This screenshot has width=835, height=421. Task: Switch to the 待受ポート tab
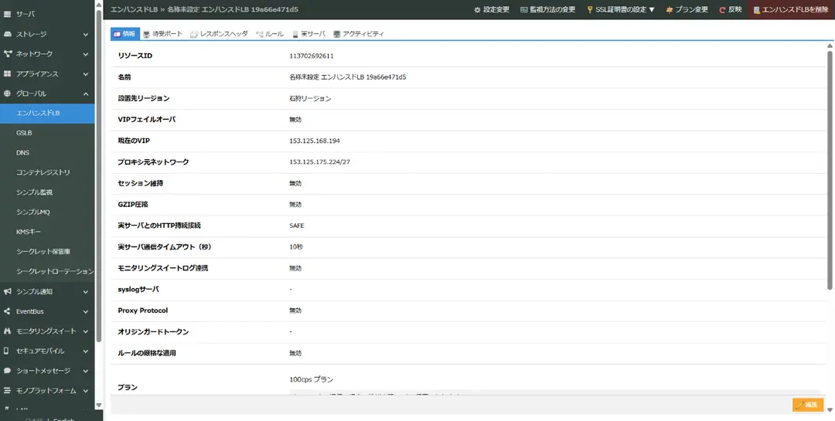(162, 34)
